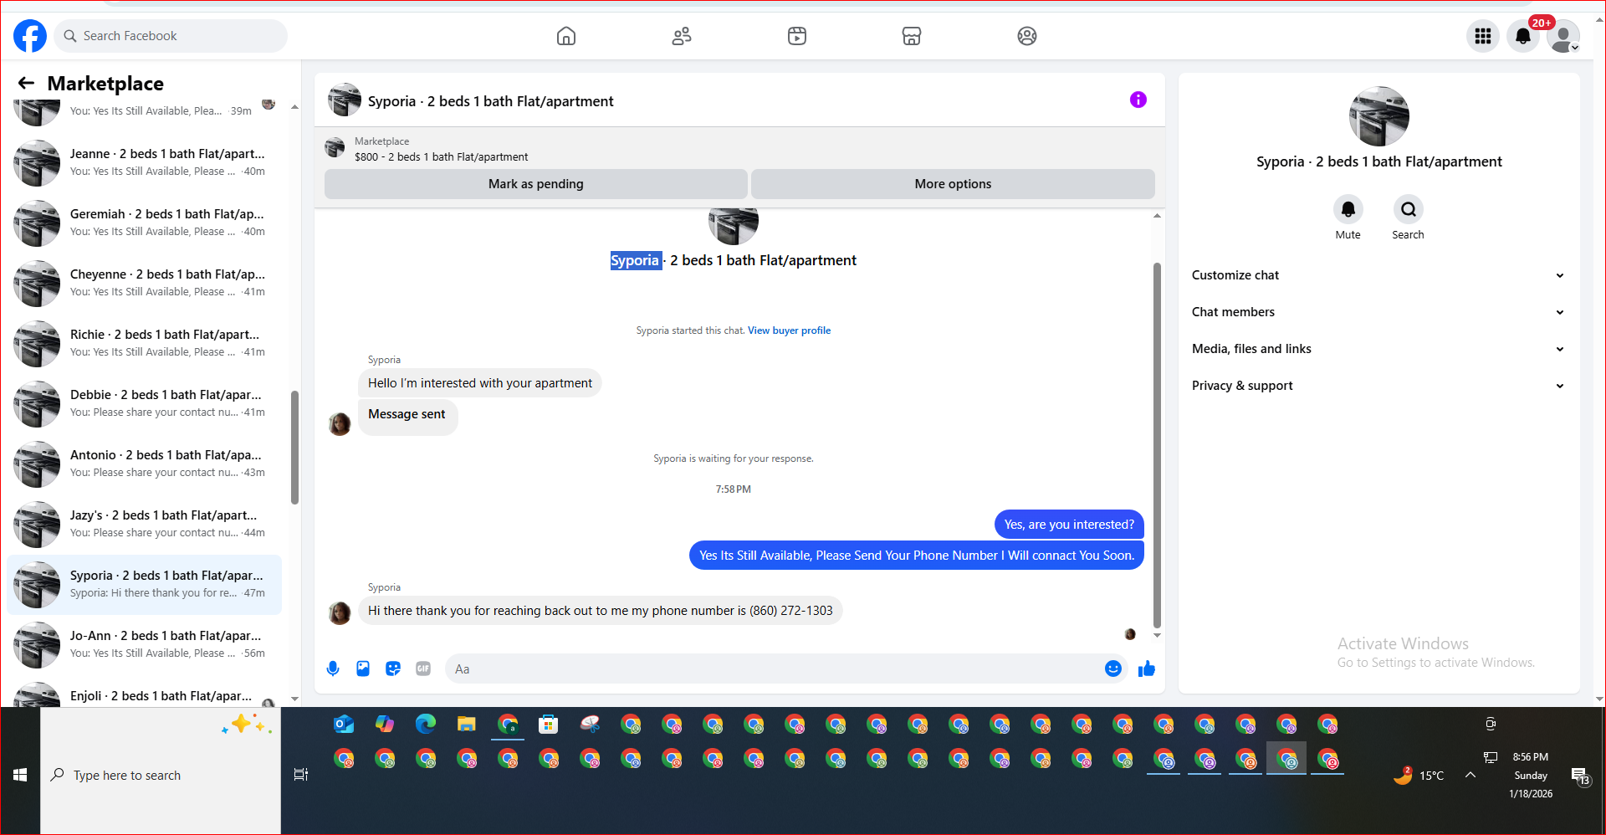This screenshot has width=1606, height=835.
Task: Open the weather widget showing 15°C
Action: click(1419, 775)
